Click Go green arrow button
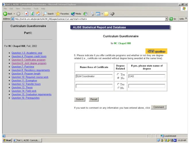 (171, 19)
